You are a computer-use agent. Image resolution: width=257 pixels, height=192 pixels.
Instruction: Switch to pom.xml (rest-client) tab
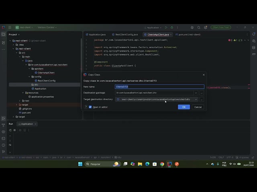click(188, 35)
